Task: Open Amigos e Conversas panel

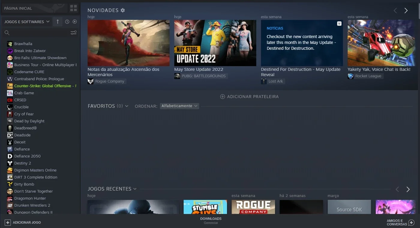Action: pyautogui.click(x=400, y=222)
